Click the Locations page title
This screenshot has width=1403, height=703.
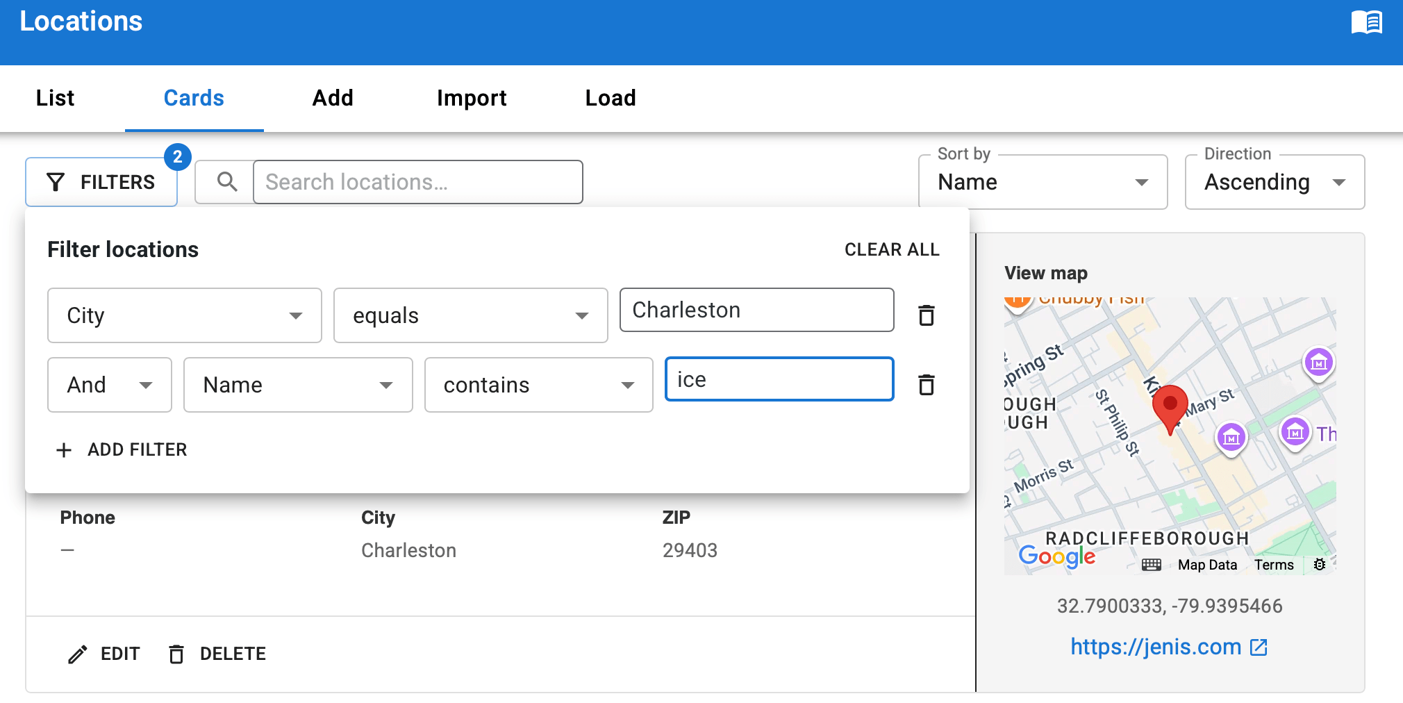pyautogui.click(x=81, y=21)
